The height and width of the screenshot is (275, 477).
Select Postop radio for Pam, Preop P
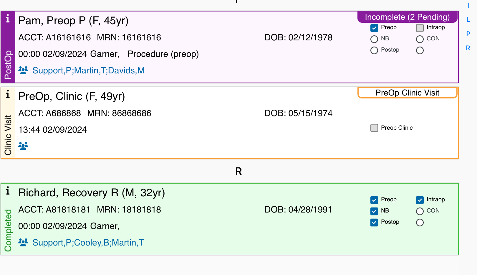[374, 50]
